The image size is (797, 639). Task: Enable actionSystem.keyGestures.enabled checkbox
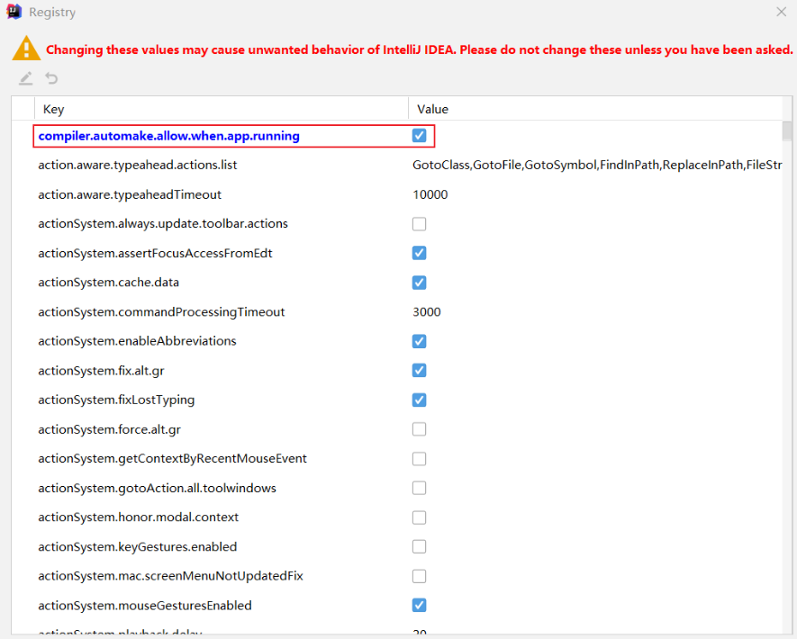[x=419, y=546]
